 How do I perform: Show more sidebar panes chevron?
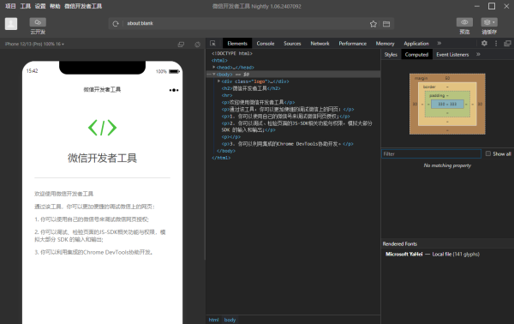pyautogui.click(x=478, y=54)
